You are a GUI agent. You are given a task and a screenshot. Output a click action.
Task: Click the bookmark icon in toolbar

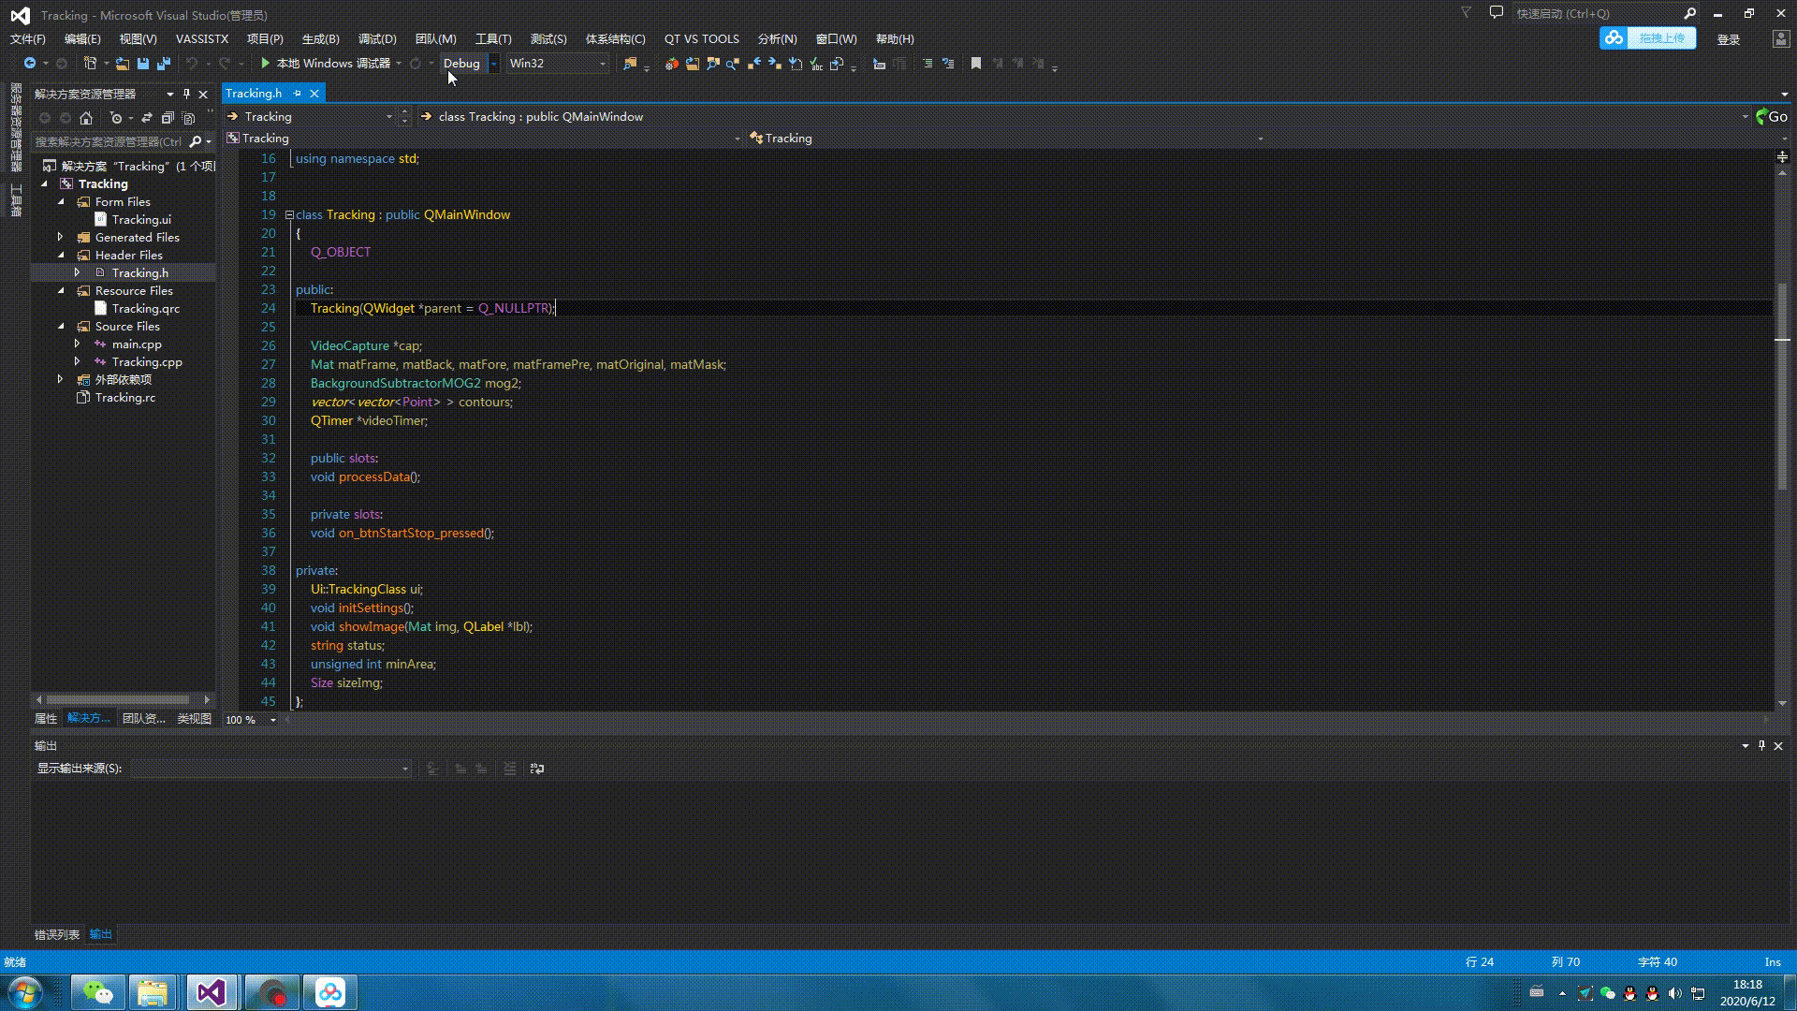tap(976, 63)
